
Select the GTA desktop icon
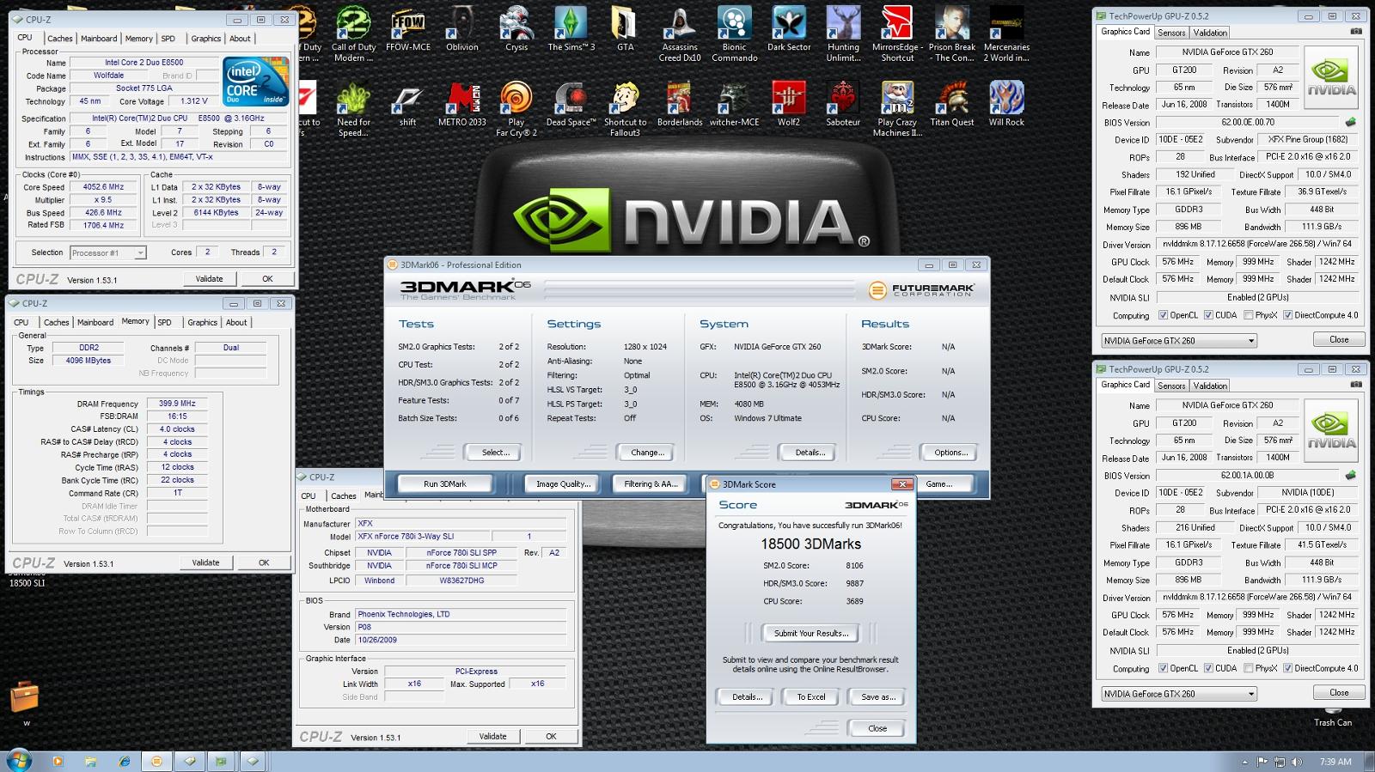(x=625, y=28)
